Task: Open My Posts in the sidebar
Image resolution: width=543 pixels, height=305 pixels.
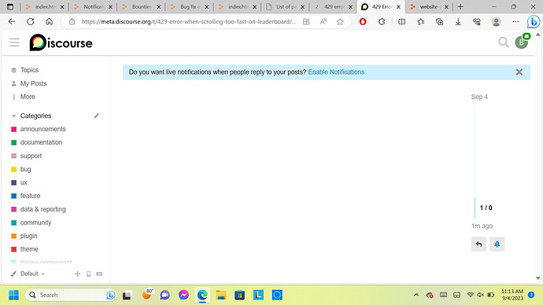Action: 33,83
